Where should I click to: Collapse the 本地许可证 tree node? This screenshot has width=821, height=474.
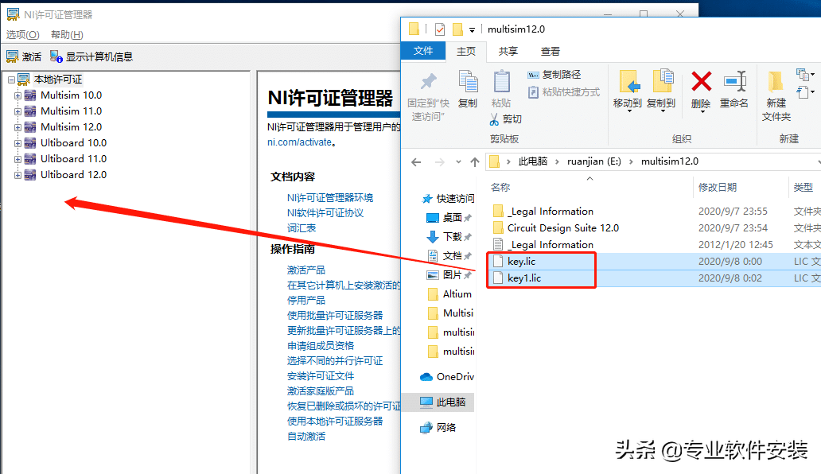point(11,79)
